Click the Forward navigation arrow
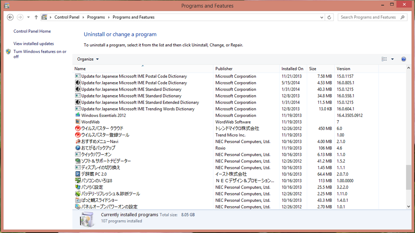 tap(20, 17)
